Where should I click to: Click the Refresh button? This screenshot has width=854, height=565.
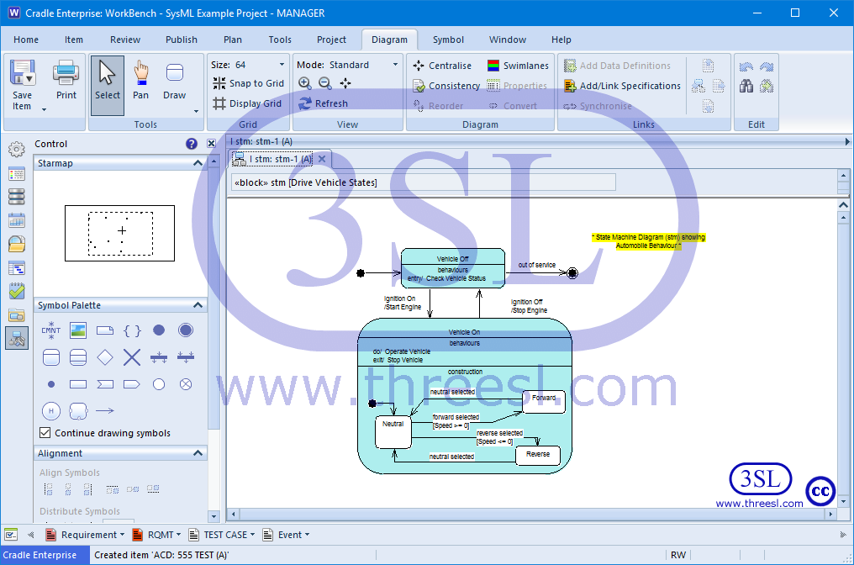pyautogui.click(x=324, y=103)
